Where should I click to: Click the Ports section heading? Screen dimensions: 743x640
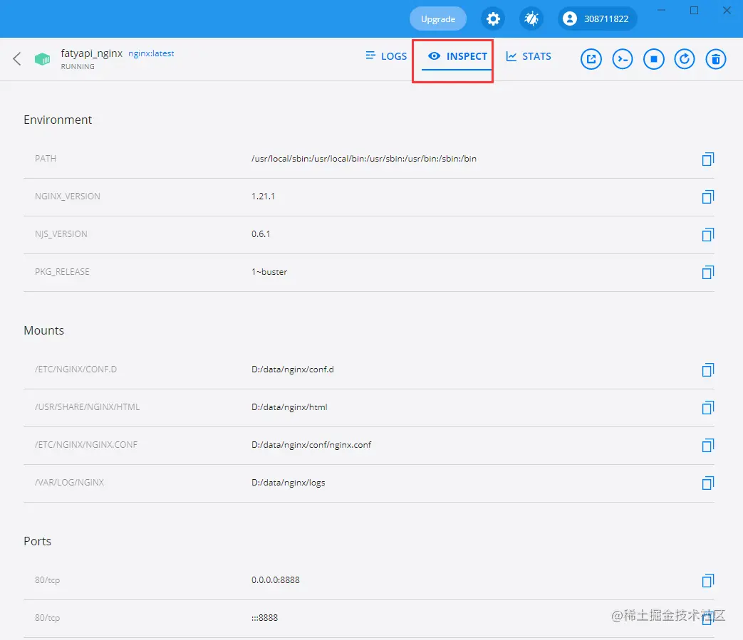click(38, 541)
